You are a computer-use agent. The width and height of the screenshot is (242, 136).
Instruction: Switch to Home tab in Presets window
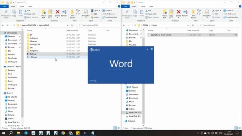click(x=134, y=6)
